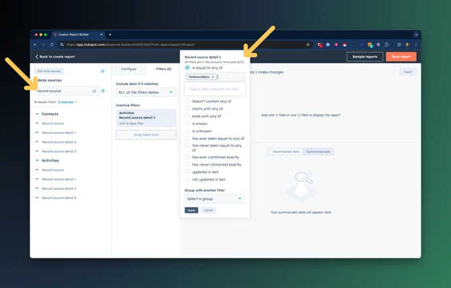
Task: Open the Select a group dropdown
Action: click(x=215, y=199)
